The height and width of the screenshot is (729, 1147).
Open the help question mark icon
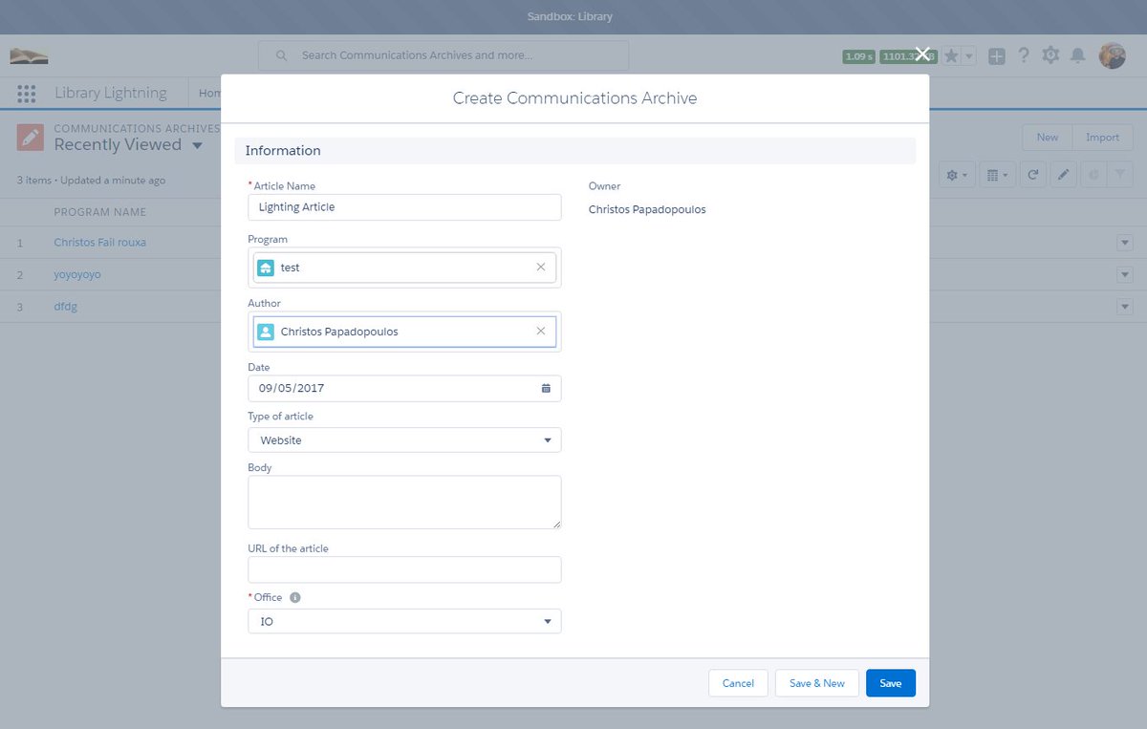[1024, 55]
